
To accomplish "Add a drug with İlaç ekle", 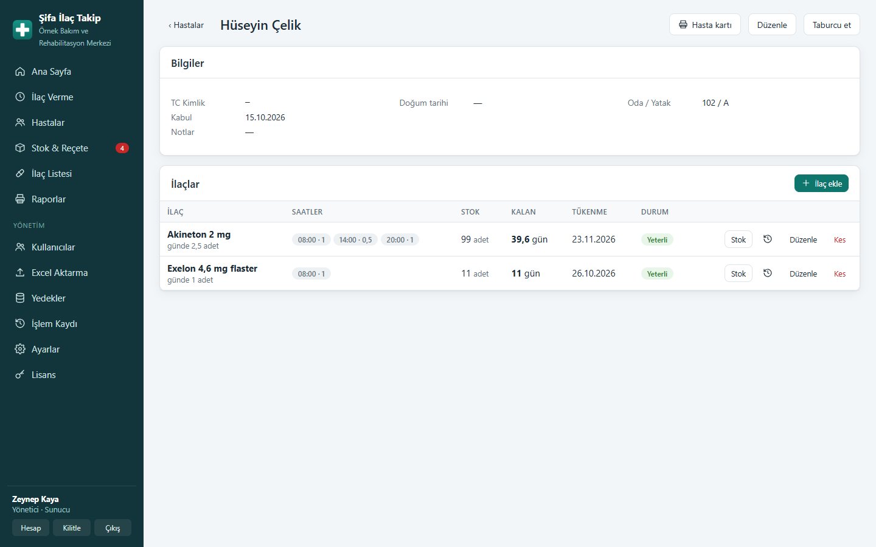I will coord(821,184).
